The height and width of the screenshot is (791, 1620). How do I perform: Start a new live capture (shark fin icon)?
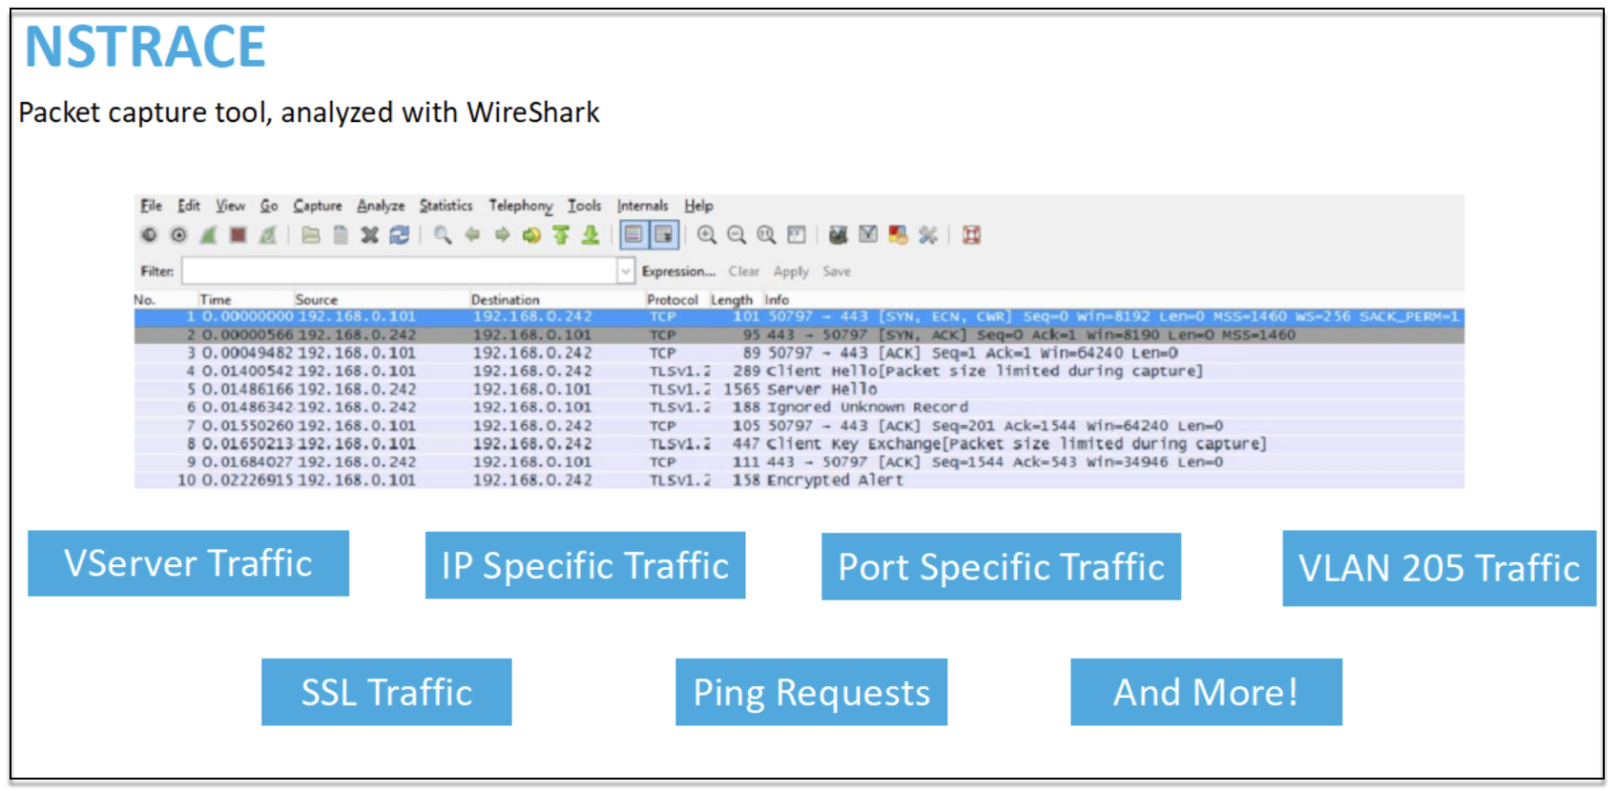click(208, 234)
